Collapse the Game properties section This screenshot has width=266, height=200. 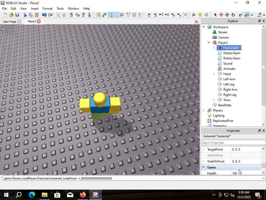204,167
